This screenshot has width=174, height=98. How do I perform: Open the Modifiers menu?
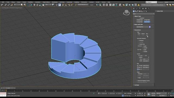[30, 2]
